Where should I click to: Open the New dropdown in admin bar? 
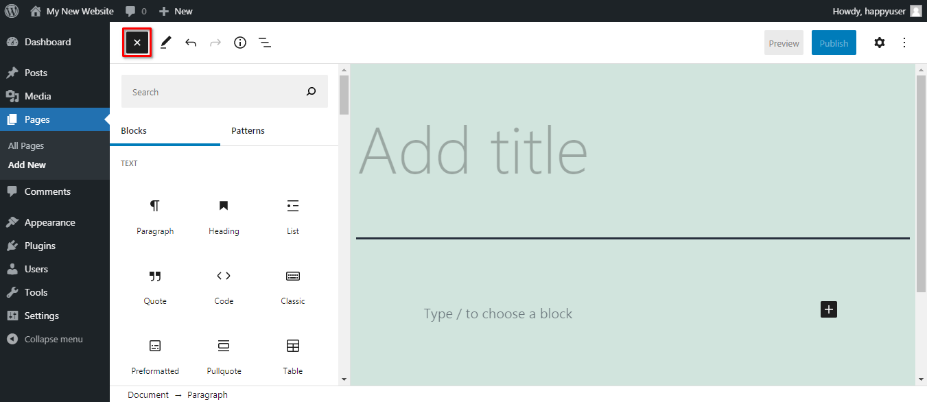coord(176,11)
